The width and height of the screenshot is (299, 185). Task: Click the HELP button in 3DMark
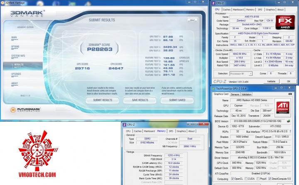(x=192, y=20)
